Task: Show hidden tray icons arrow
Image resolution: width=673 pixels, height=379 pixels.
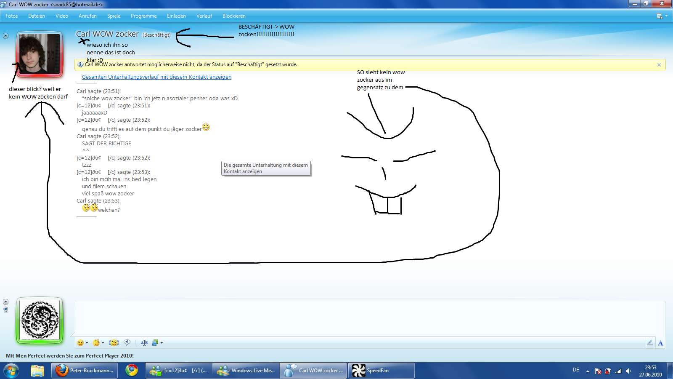Action: 588,371
